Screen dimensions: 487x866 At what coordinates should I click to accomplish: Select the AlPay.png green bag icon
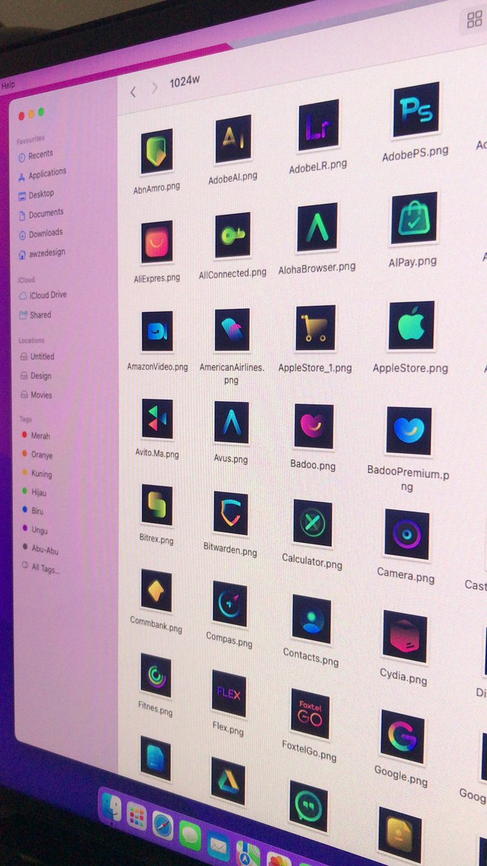pos(414,219)
